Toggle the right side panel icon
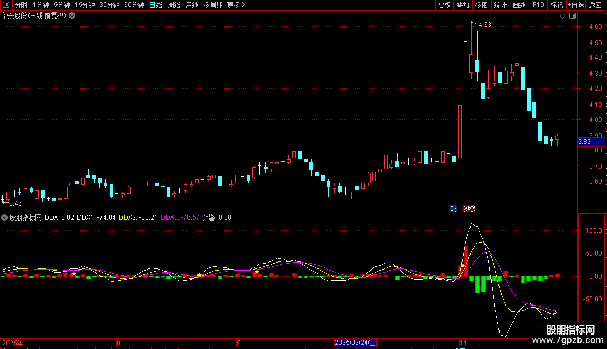The height and width of the screenshot is (349, 607). [573, 16]
